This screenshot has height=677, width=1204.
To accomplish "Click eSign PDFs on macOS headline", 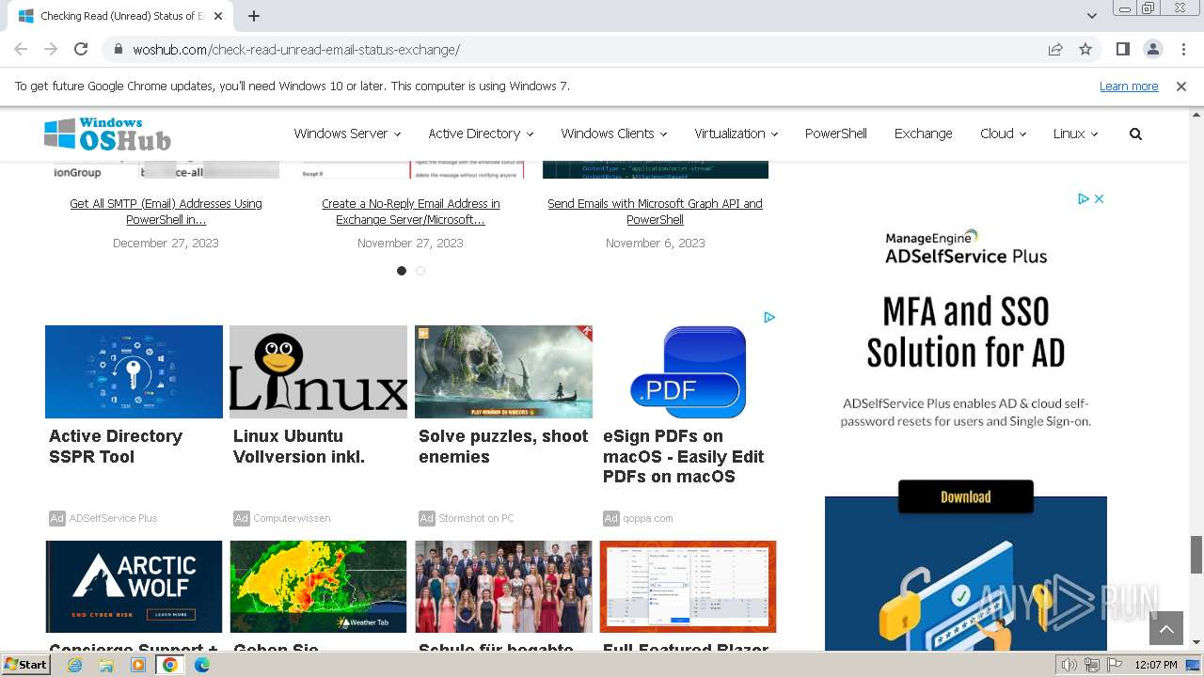I will [x=684, y=456].
